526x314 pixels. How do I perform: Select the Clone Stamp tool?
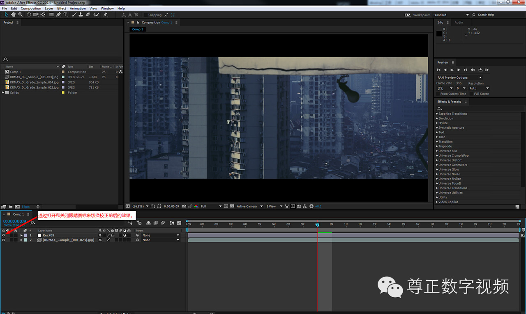click(x=81, y=15)
